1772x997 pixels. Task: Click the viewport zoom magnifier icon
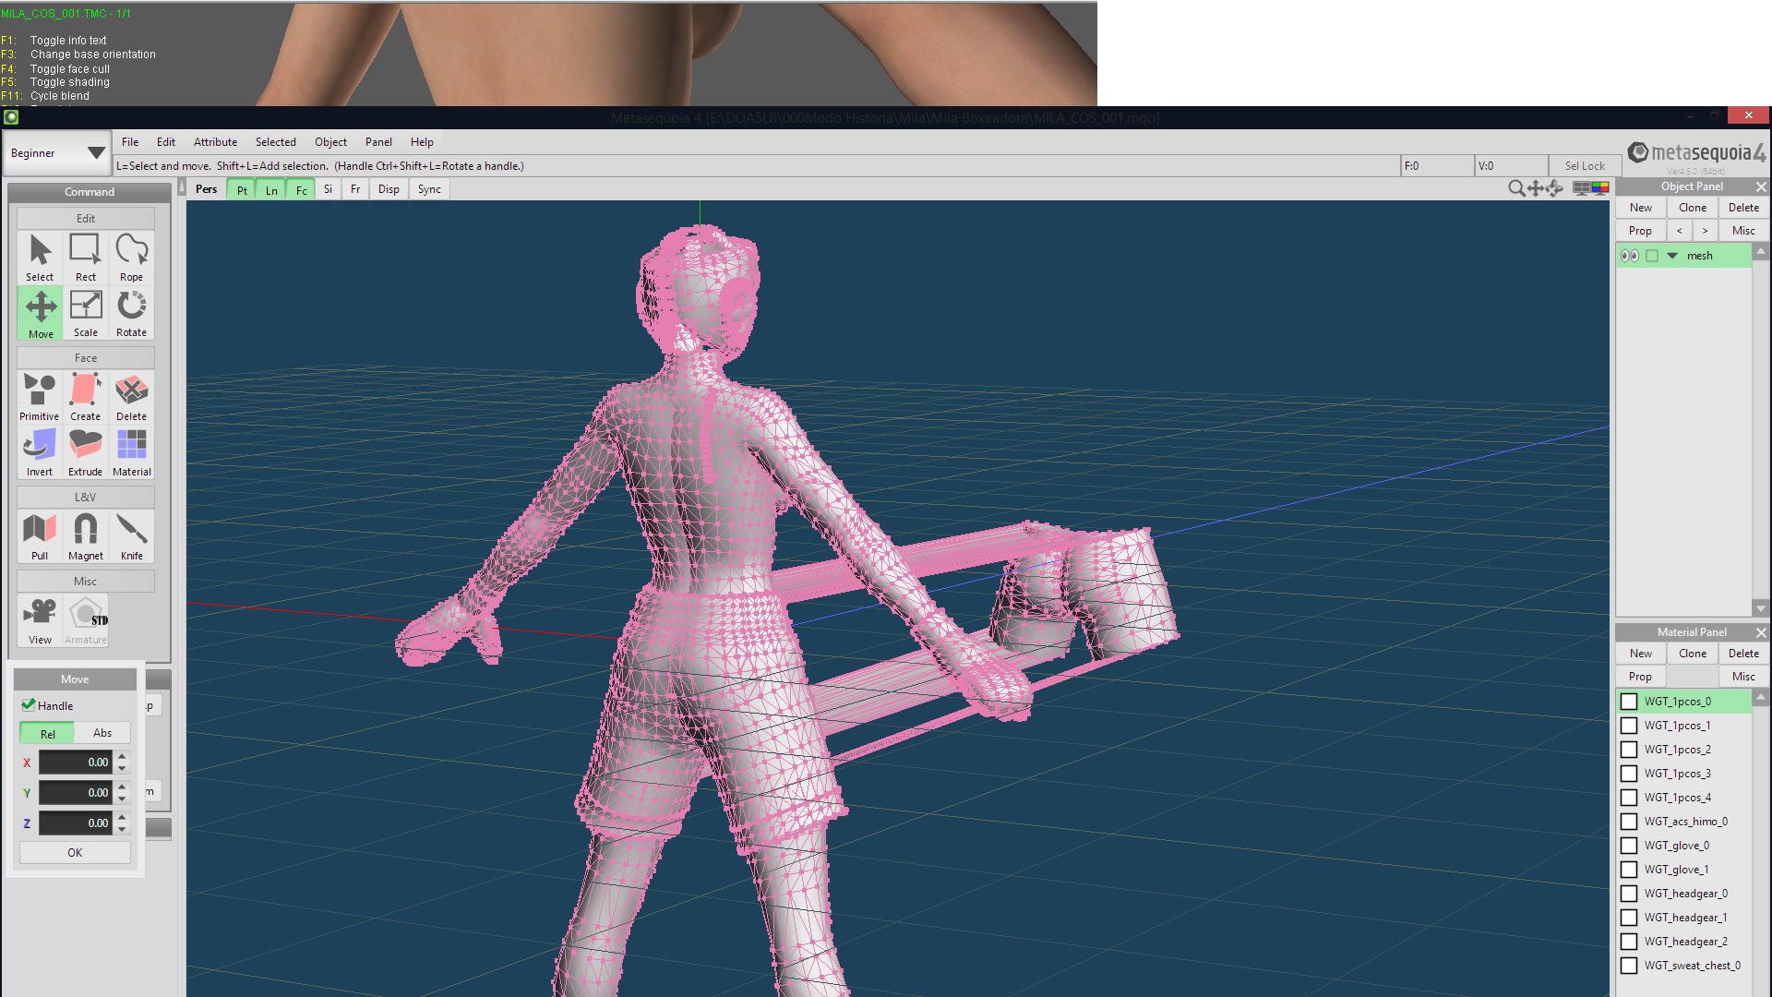click(x=1515, y=188)
